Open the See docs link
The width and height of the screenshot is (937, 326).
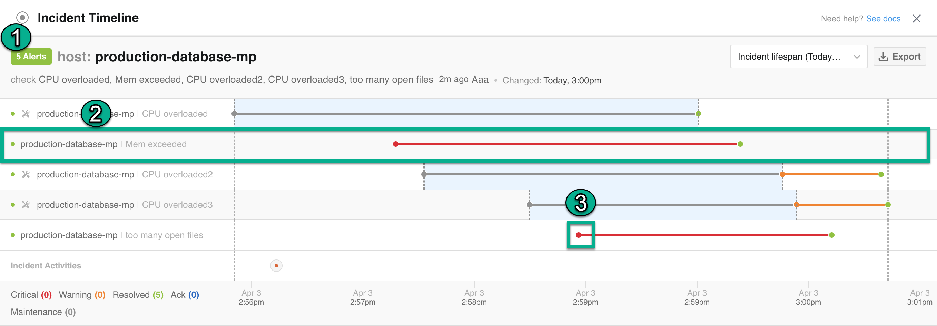click(x=884, y=19)
